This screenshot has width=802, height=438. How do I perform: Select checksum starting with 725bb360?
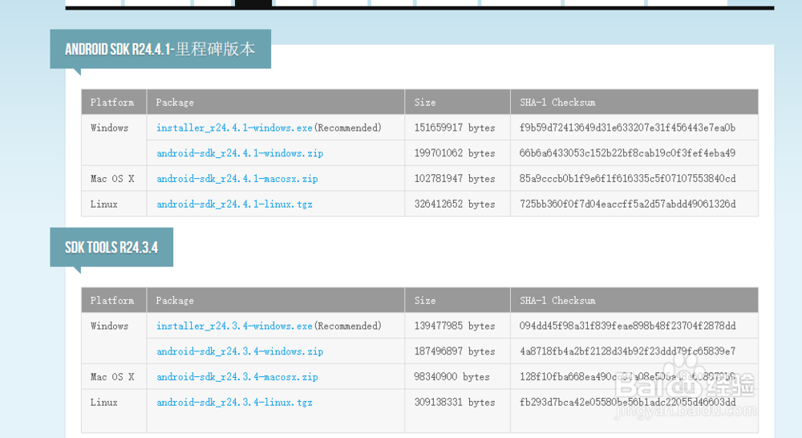point(628,205)
